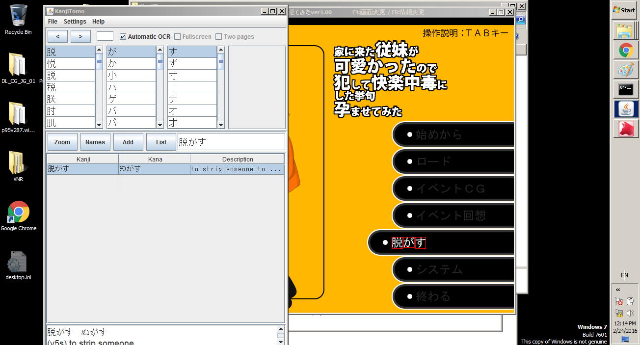Click the Zoom button

point(62,142)
